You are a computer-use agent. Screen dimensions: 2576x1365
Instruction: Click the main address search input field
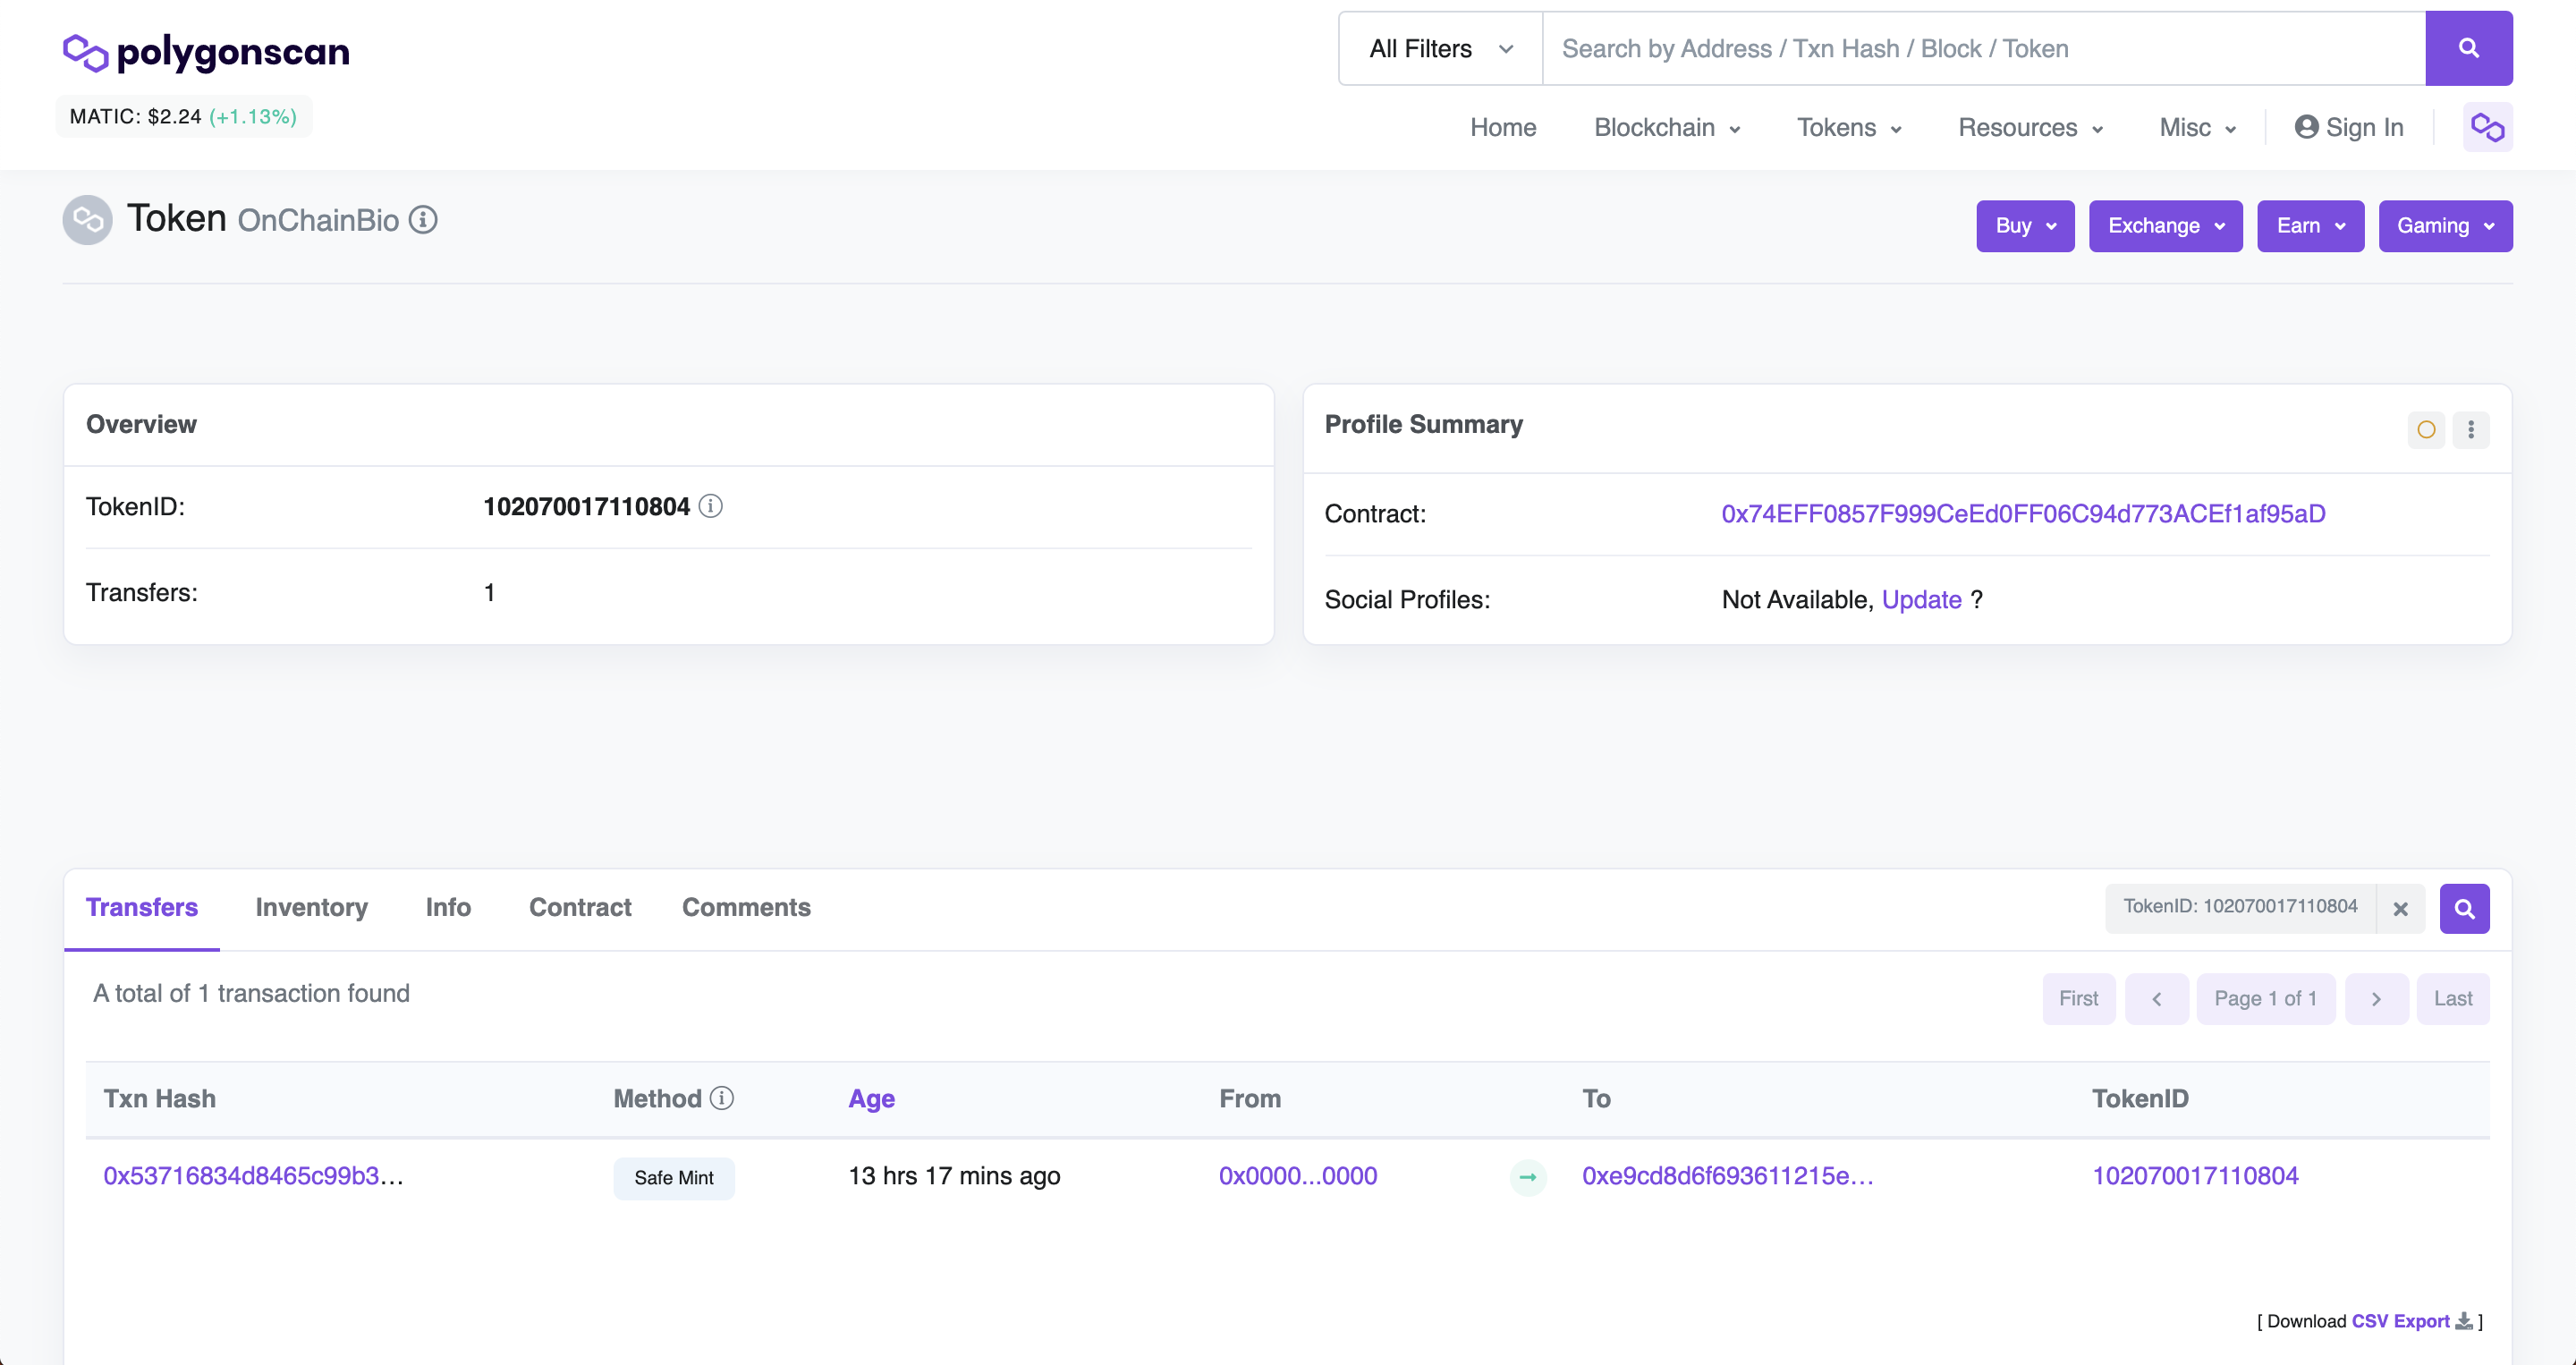[1982, 49]
